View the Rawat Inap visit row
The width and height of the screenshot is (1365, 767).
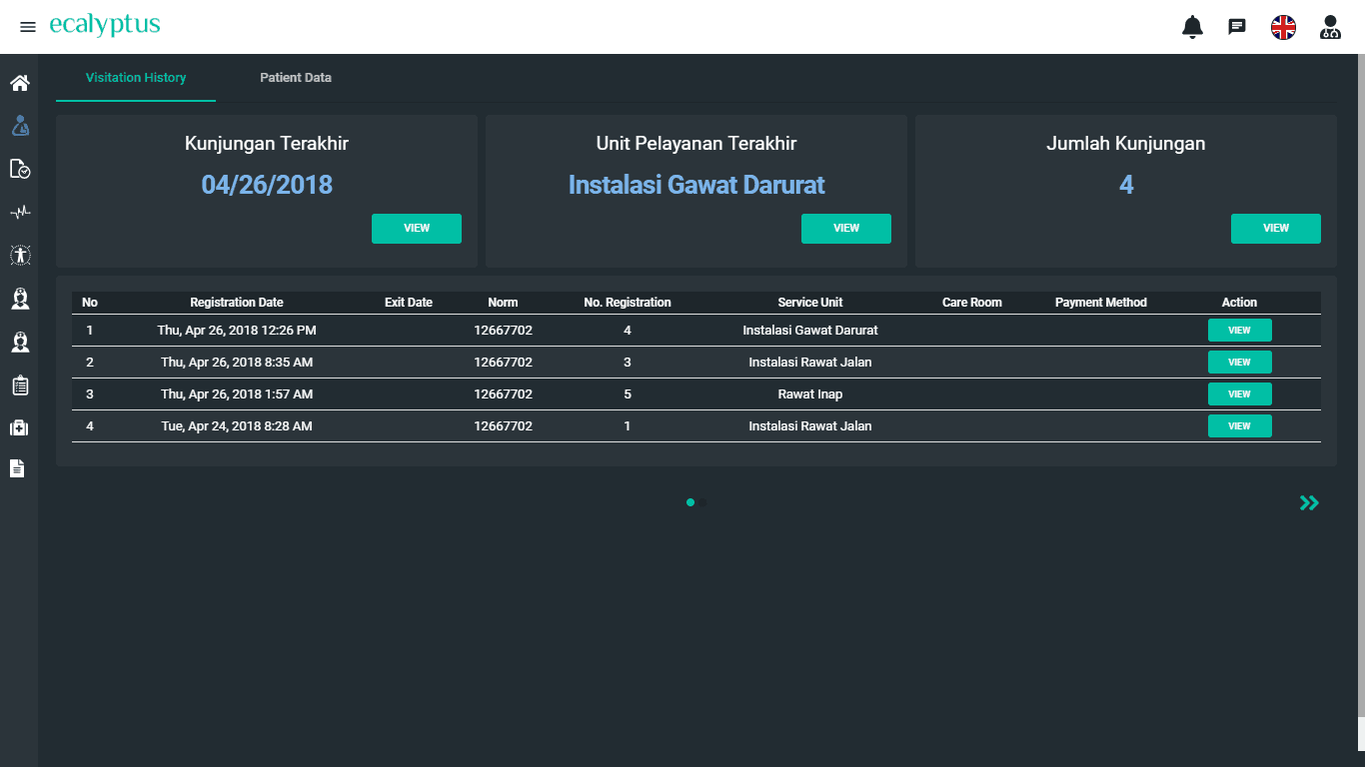click(x=1239, y=394)
